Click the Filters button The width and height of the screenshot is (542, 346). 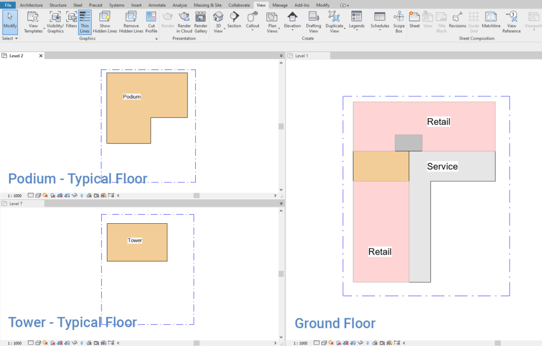(71, 23)
